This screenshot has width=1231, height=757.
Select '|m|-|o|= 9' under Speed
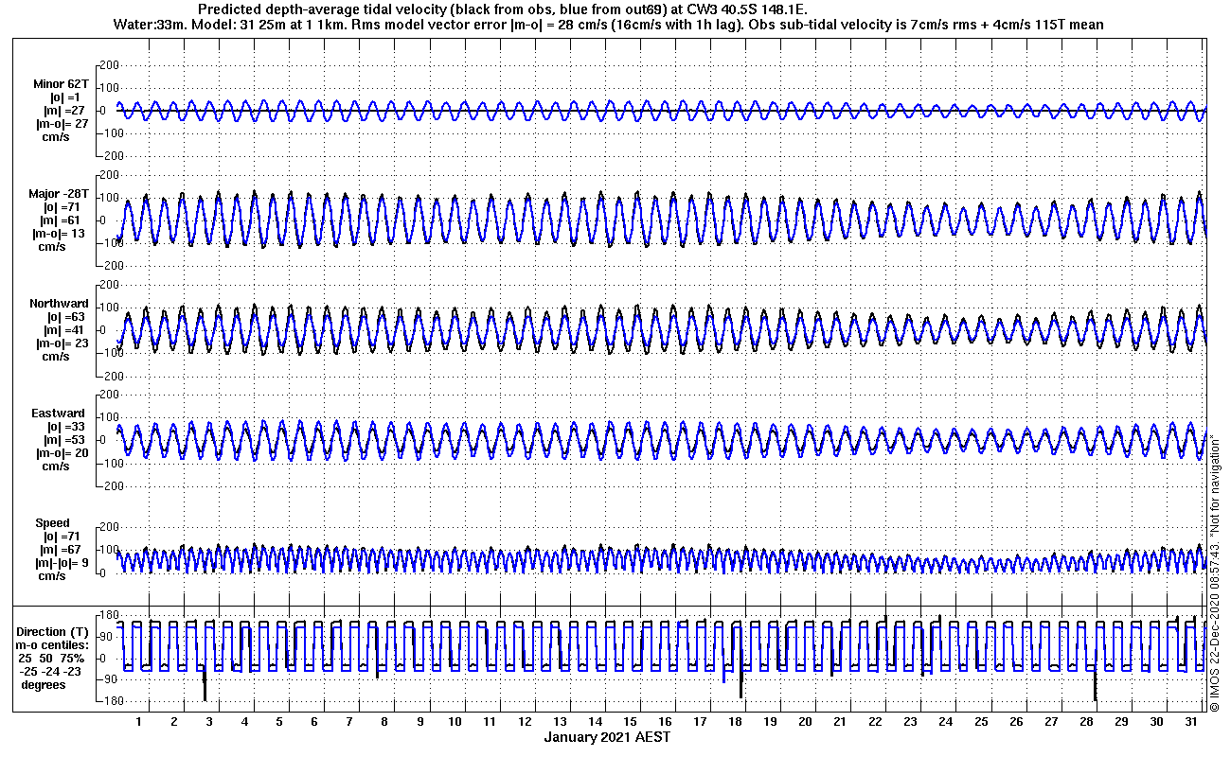click(60, 563)
